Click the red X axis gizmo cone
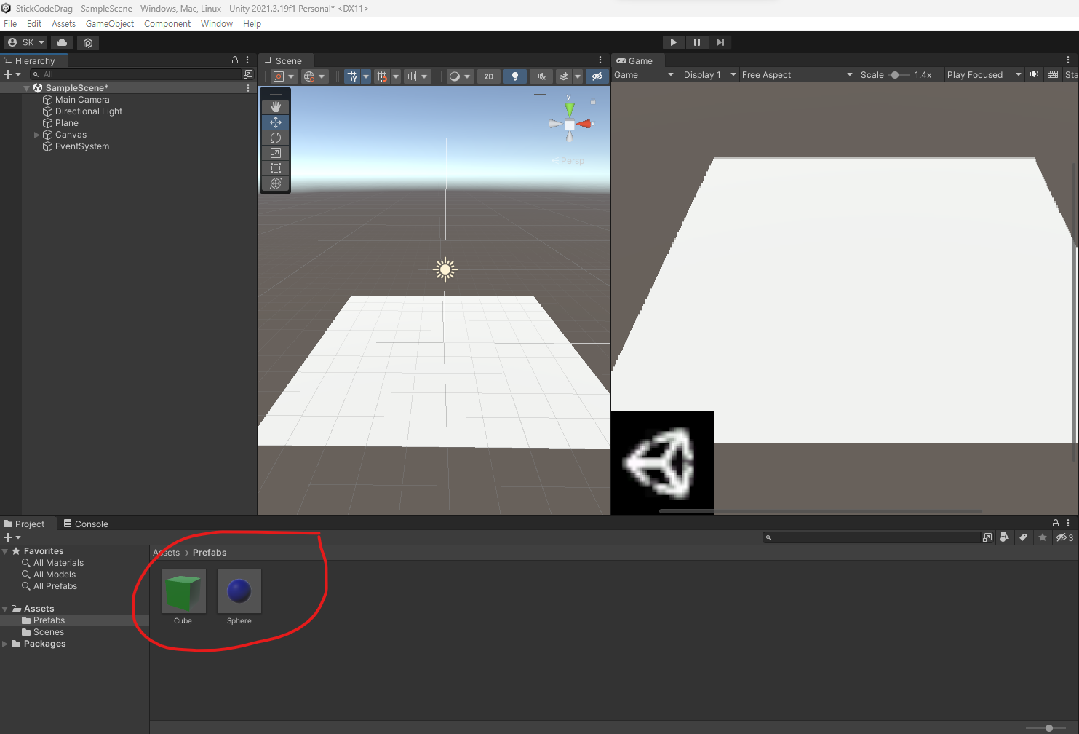Viewport: 1079px width, 734px height. pyautogui.click(x=584, y=125)
